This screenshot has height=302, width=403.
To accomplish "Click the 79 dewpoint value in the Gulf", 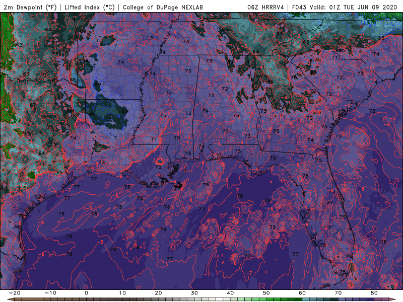I will tap(69, 254).
